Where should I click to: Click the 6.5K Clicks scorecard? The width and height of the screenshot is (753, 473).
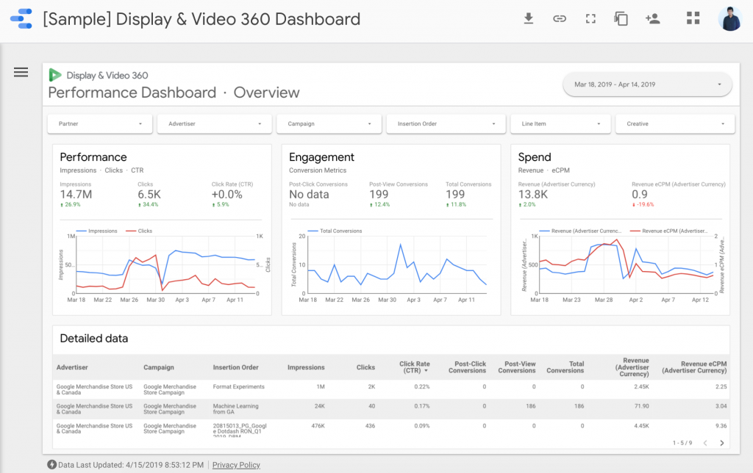149,195
